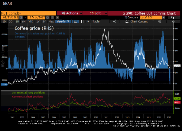Click the back arrow icon
This screenshot has height=131, width=182.
[x=173, y=17]
